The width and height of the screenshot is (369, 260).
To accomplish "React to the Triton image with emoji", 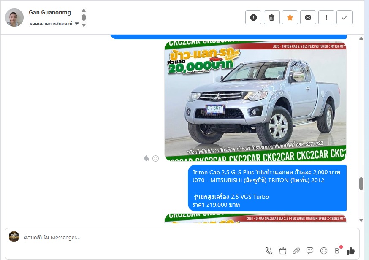I will point(155,159).
